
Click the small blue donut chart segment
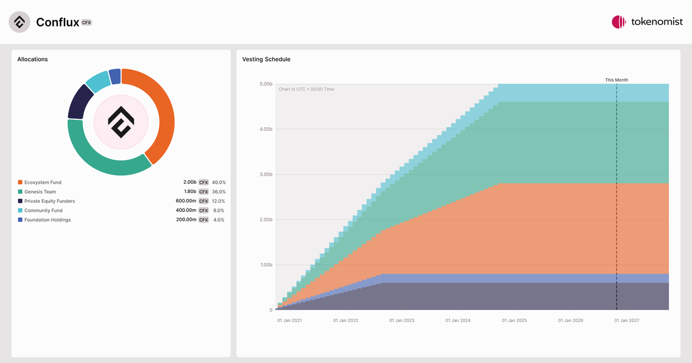(115, 75)
